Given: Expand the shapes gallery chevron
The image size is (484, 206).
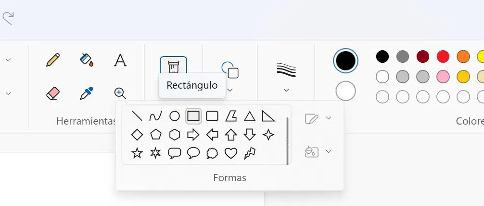Looking at the screenshot, I should pyautogui.click(x=230, y=90).
